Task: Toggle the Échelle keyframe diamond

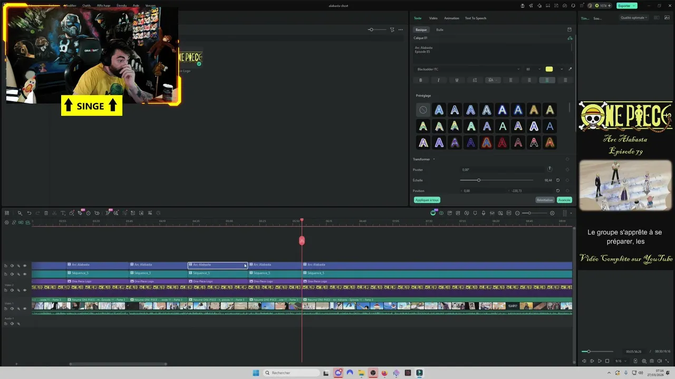Action: [567, 180]
